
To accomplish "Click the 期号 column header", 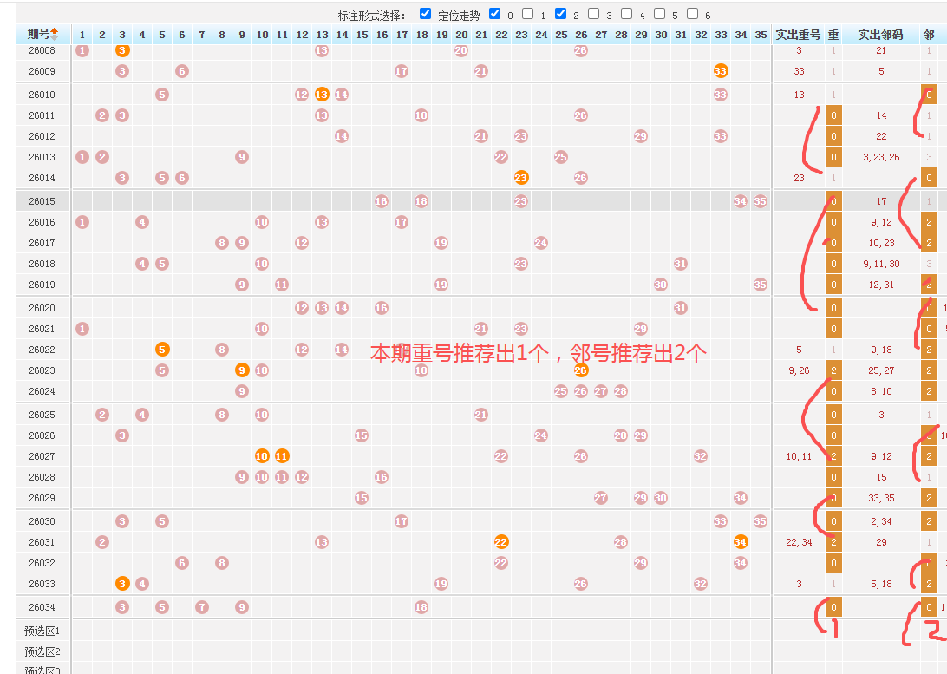I will (x=42, y=35).
